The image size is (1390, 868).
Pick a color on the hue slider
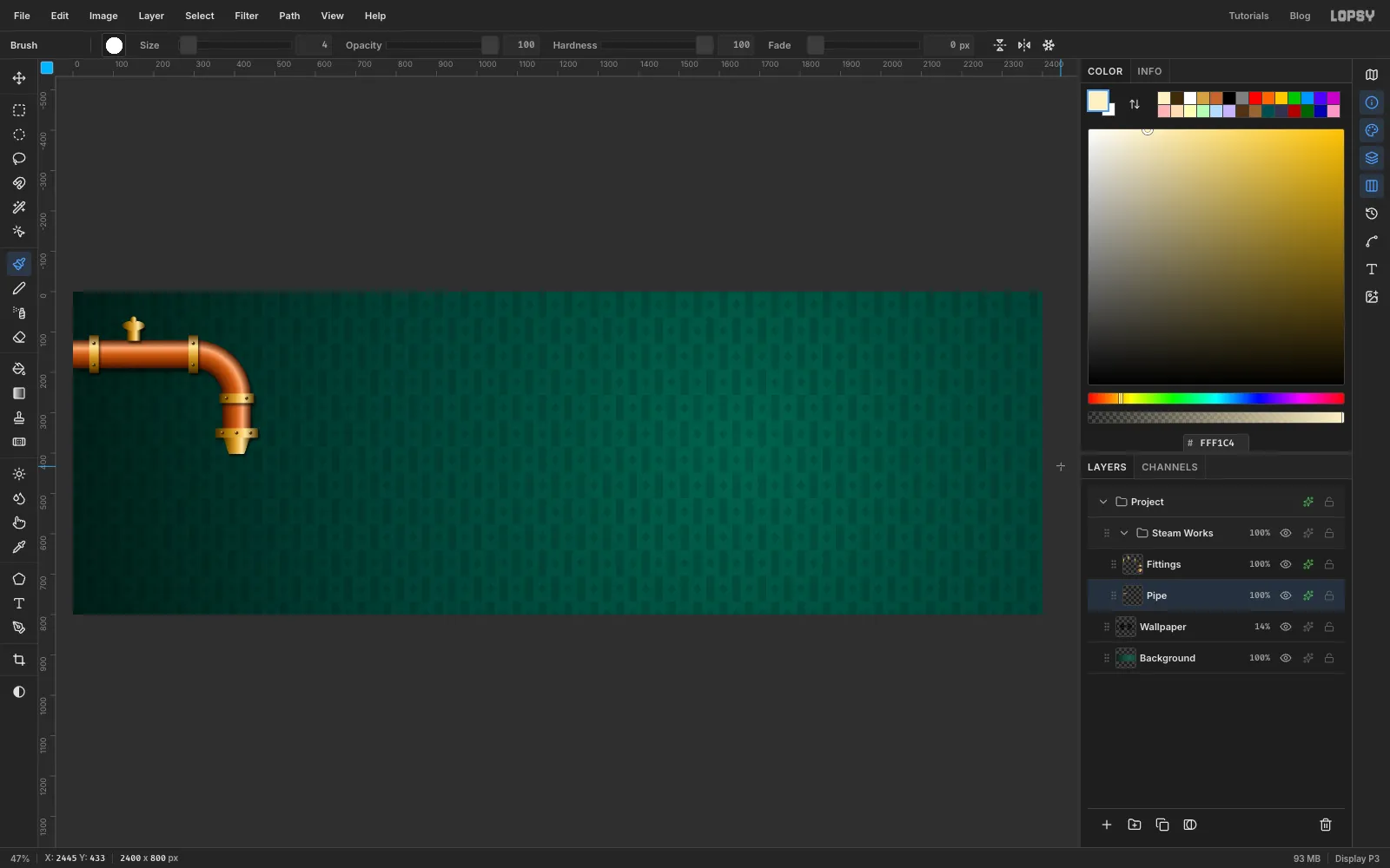pos(1216,398)
